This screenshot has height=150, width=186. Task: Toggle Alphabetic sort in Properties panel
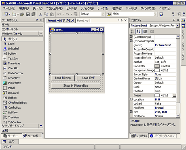[138, 32]
